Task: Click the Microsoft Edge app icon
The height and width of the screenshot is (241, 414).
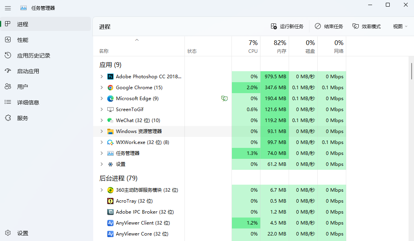Action: tap(110, 99)
